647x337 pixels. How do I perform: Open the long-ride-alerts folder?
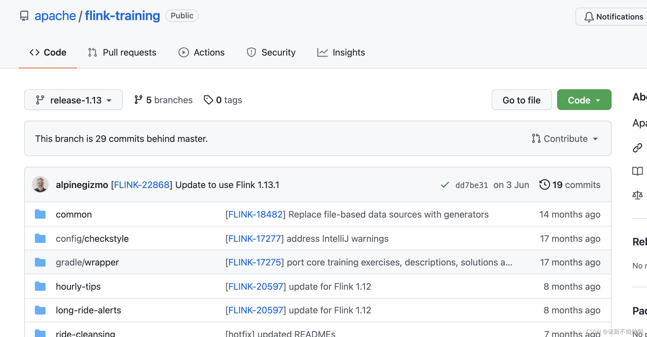tap(88, 310)
